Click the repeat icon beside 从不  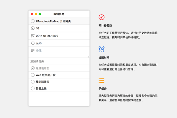pyautogui.click(x=33, y=43)
